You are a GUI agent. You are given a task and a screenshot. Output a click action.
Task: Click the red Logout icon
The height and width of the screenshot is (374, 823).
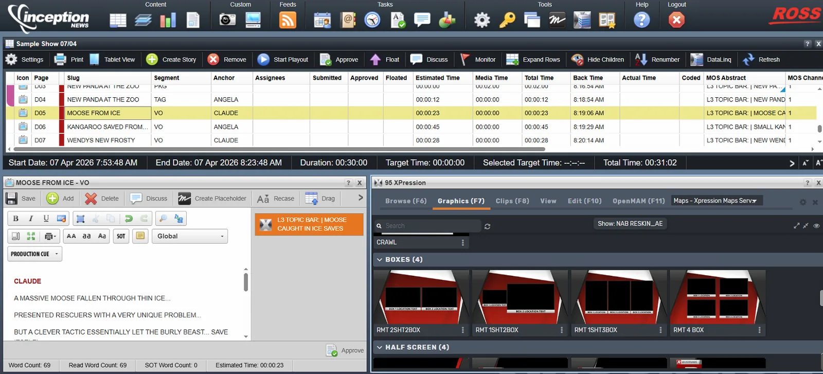click(x=676, y=20)
